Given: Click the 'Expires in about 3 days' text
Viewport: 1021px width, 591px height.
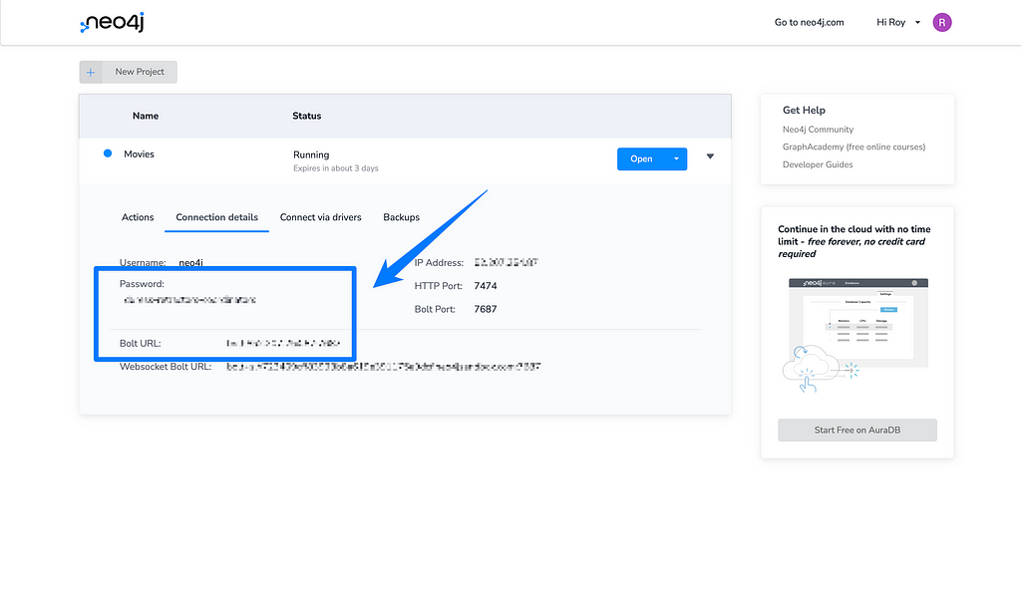Looking at the screenshot, I should click(x=335, y=168).
